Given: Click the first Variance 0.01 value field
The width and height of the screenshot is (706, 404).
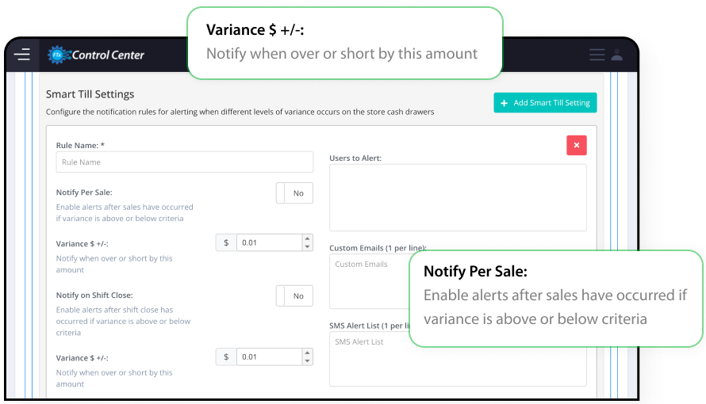Looking at the screenshot, I should (x=269, y=242).
